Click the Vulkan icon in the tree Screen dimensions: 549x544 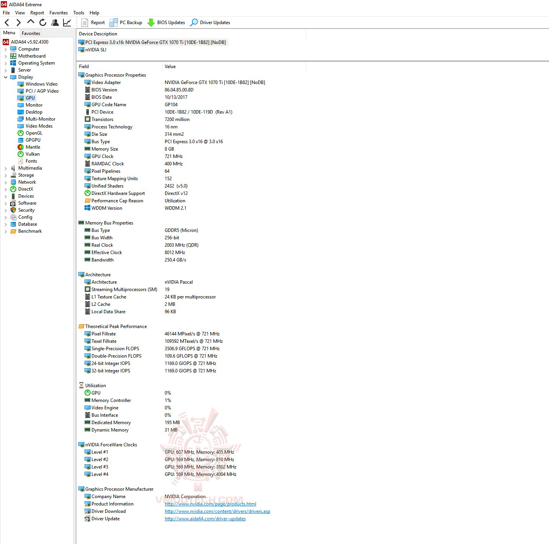pyautogui.click(x=21, y=154)
